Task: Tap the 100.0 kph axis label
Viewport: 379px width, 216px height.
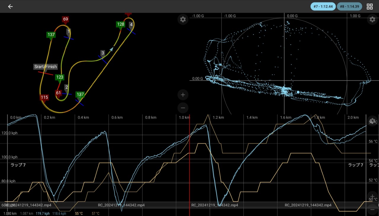Action: (9, 157)
